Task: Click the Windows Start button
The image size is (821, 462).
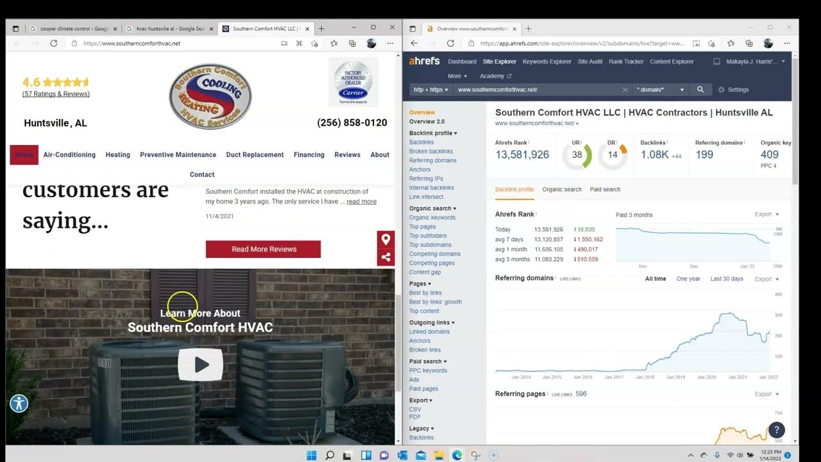Action: pos(311,455)
